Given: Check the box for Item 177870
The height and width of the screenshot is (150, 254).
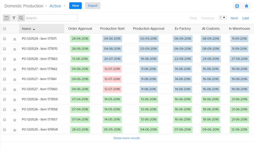Looking at the screenshot, I should coord(4,49).
